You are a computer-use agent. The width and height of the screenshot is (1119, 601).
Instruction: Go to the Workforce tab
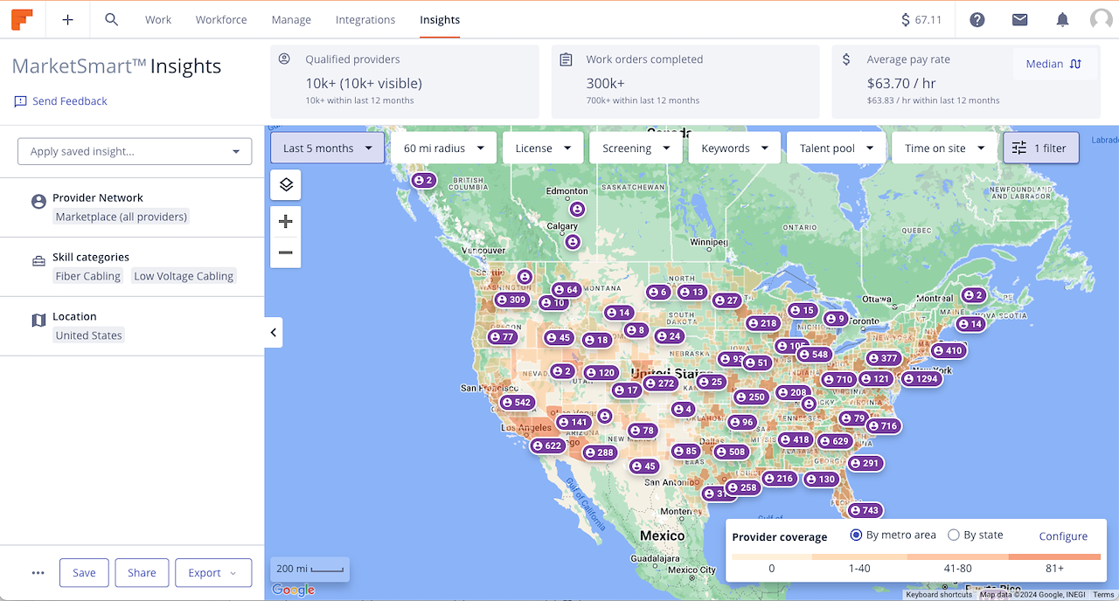coord(221,19)
